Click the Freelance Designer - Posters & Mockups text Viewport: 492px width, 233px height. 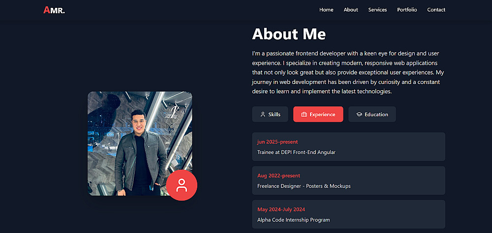[304, 186]
